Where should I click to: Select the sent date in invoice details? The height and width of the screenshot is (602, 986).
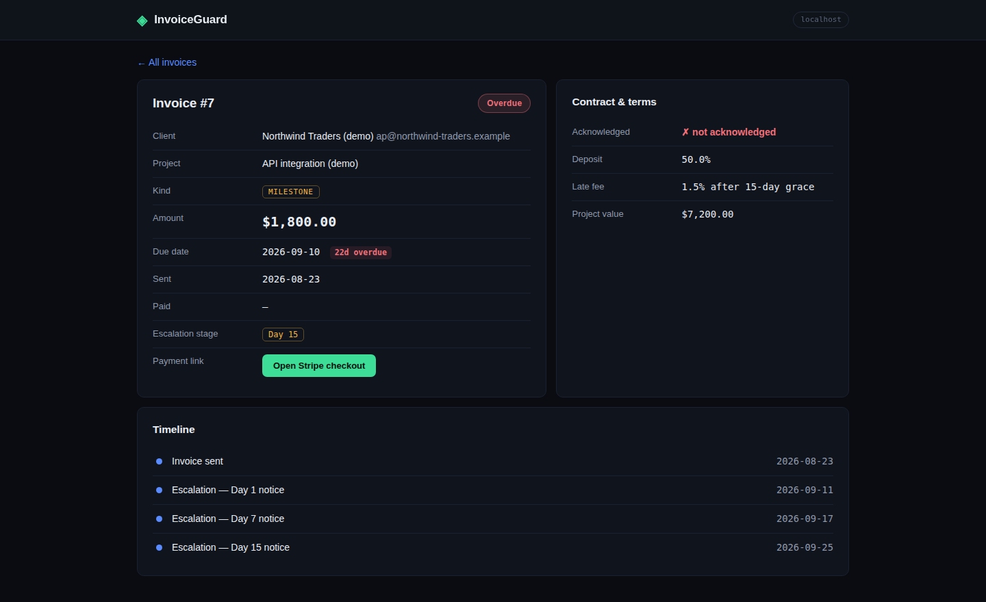click(291, 279)
